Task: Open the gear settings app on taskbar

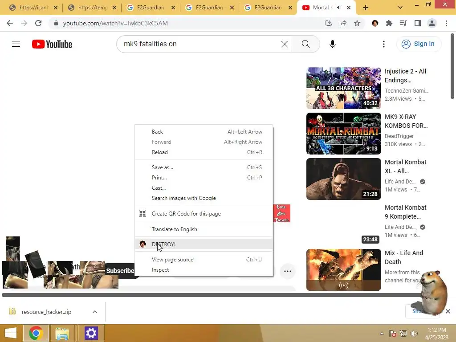Action: pos(91,333)
